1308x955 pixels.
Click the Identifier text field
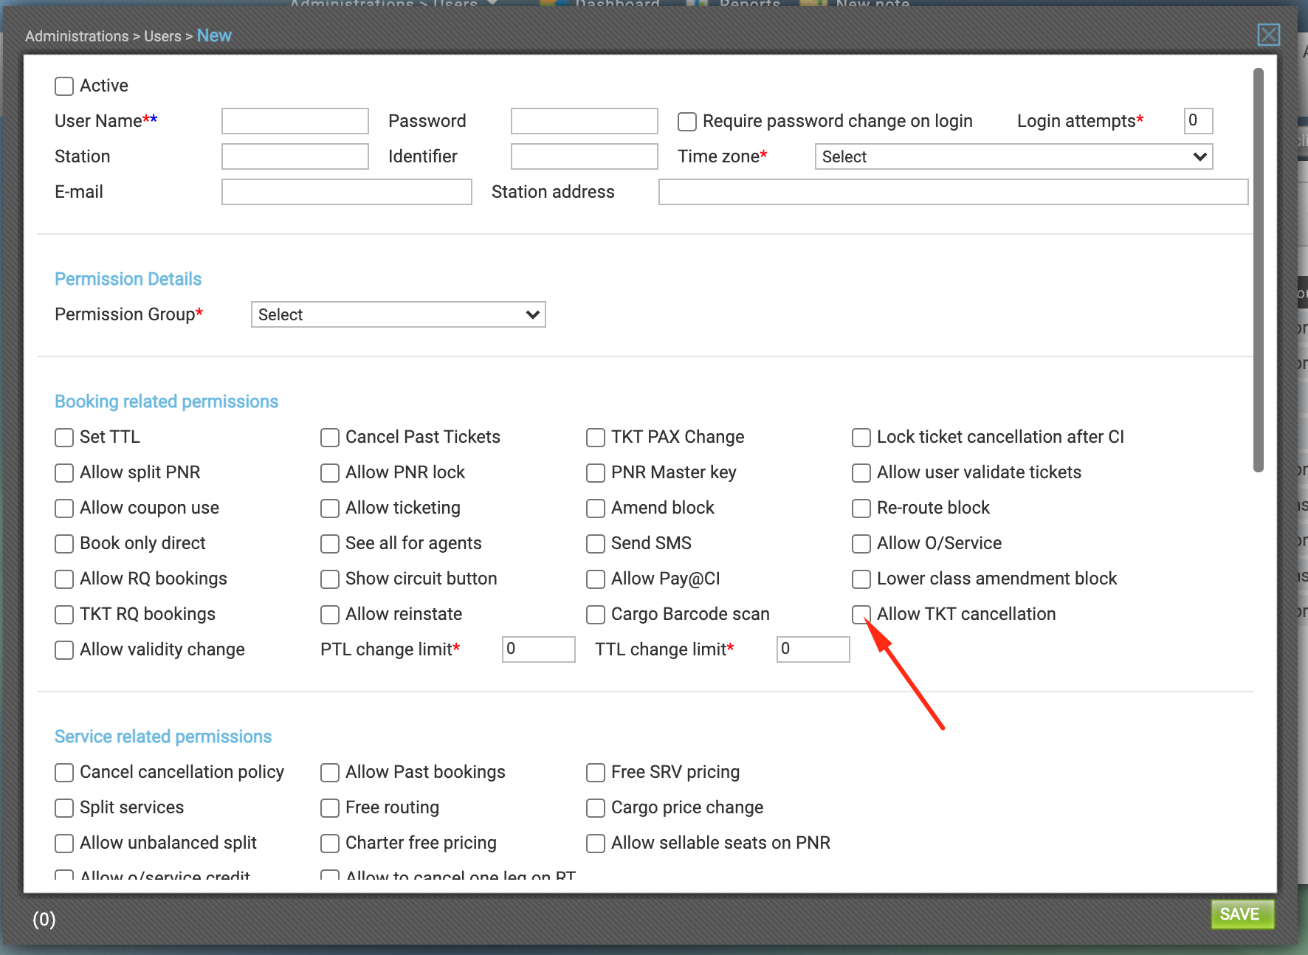tap(584, 156)
